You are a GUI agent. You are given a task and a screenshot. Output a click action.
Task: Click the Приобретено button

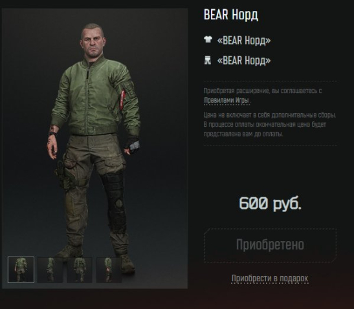coord(271,245)
